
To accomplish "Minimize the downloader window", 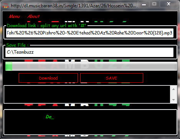I will pyautogui.click(x=144, y=5).
